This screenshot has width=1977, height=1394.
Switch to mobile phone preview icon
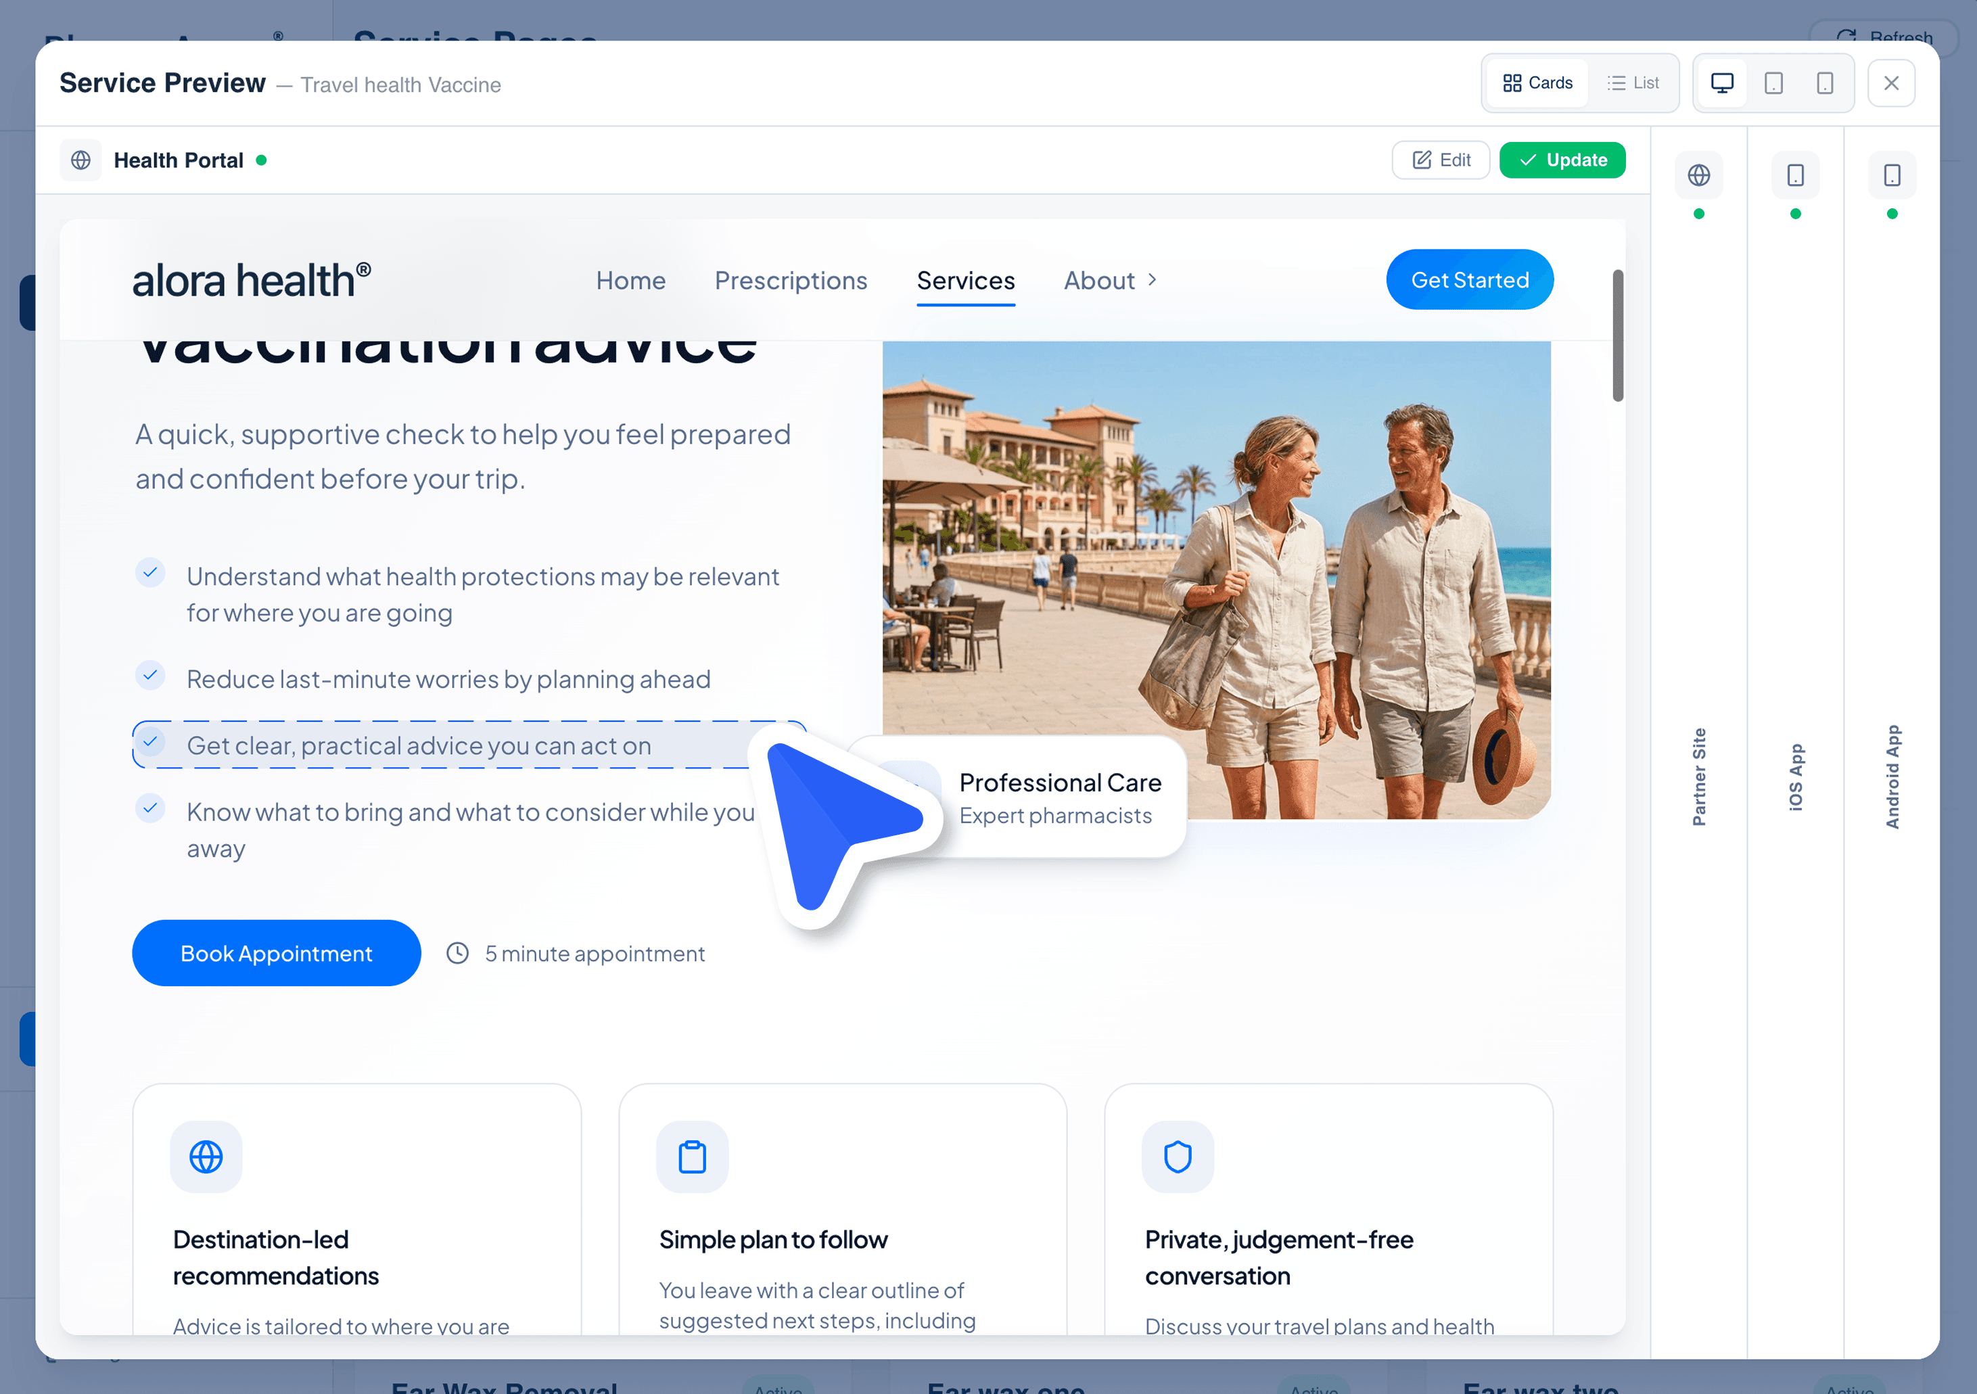(x=1825, y=83)
